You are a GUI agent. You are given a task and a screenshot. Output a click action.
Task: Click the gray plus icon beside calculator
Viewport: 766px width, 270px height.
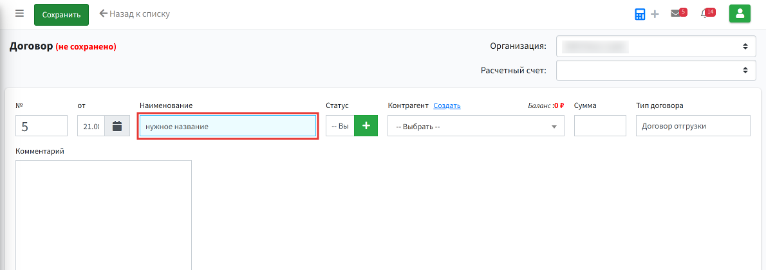pyautogui.click(x=655, y=14)
